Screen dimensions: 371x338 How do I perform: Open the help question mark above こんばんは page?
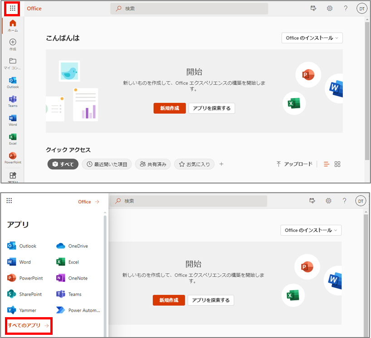pos(346,9)
